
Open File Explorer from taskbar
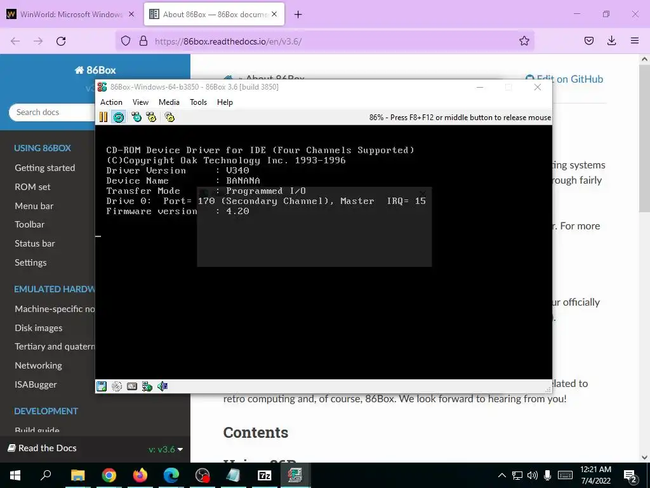coord(77,475)
